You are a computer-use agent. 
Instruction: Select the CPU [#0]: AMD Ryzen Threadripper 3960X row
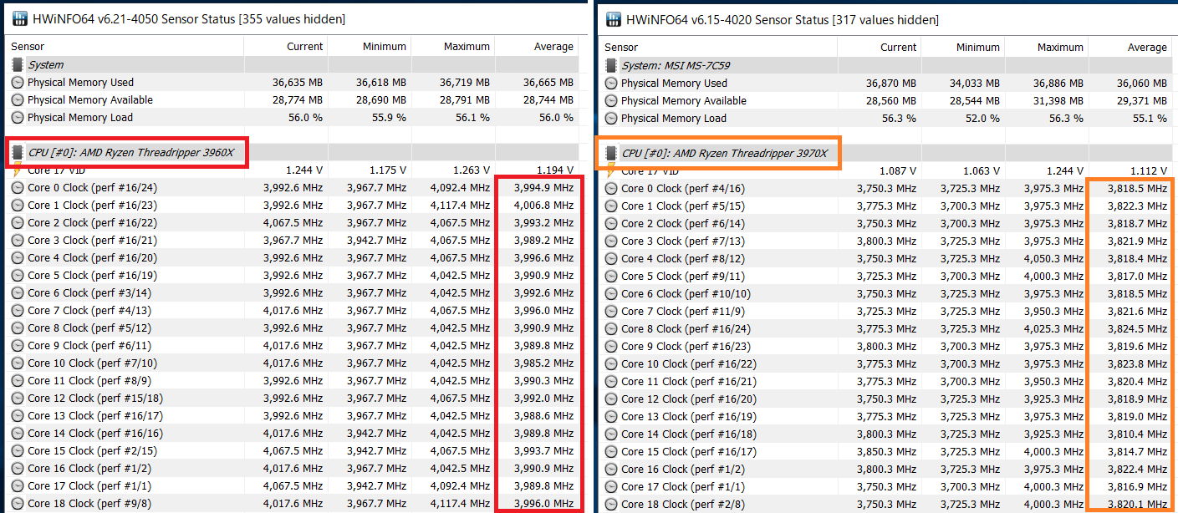click(x=292, y=152)
